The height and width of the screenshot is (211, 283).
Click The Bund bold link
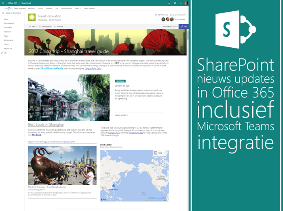coord(37,135)
